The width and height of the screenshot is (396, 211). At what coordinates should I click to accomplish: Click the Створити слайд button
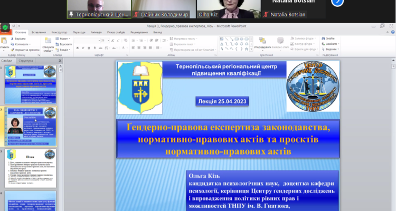coord(48,44)
